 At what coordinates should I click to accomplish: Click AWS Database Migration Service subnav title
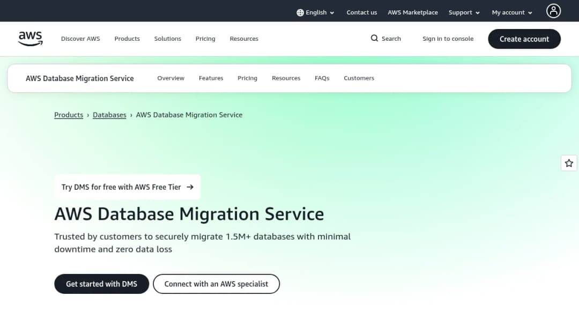click(80, 78)
